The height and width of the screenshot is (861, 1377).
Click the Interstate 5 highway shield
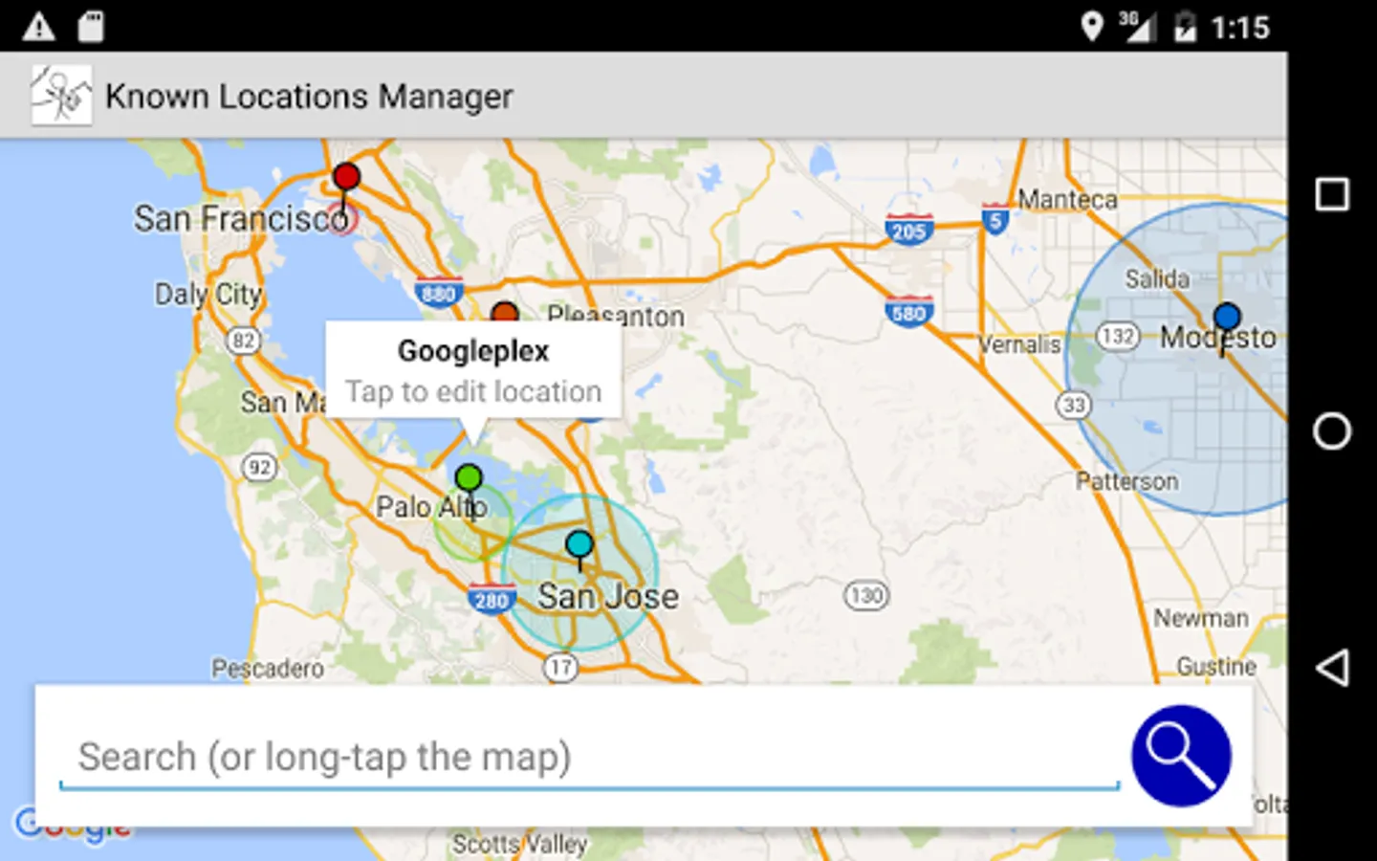coord(995,220)
